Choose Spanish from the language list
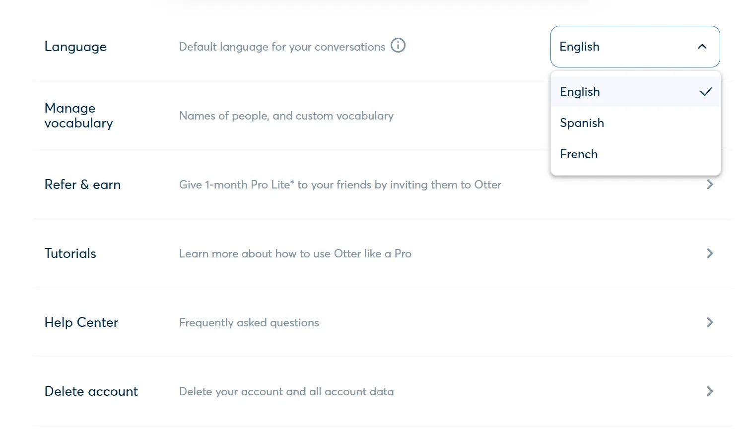Screen dimensions: 746x434 coord(582,123)
